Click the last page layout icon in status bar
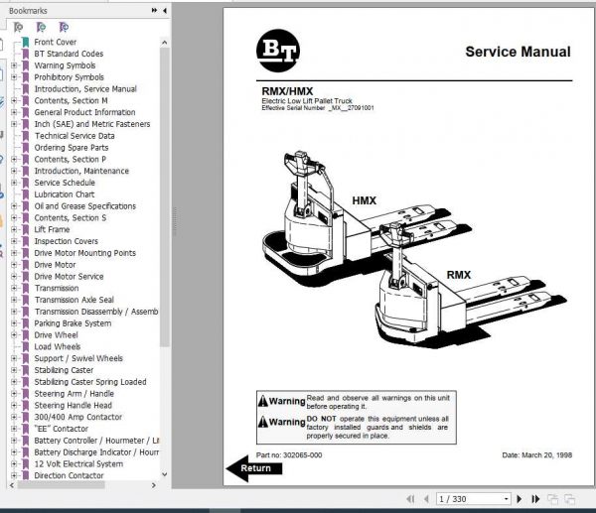Viewport: 596px width, 513px height. 569,499
